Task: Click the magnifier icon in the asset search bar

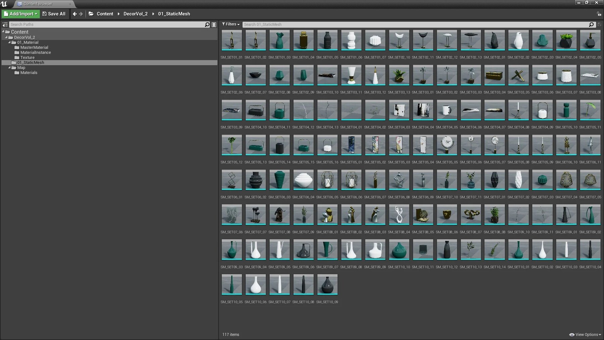Action: (592, 24)
